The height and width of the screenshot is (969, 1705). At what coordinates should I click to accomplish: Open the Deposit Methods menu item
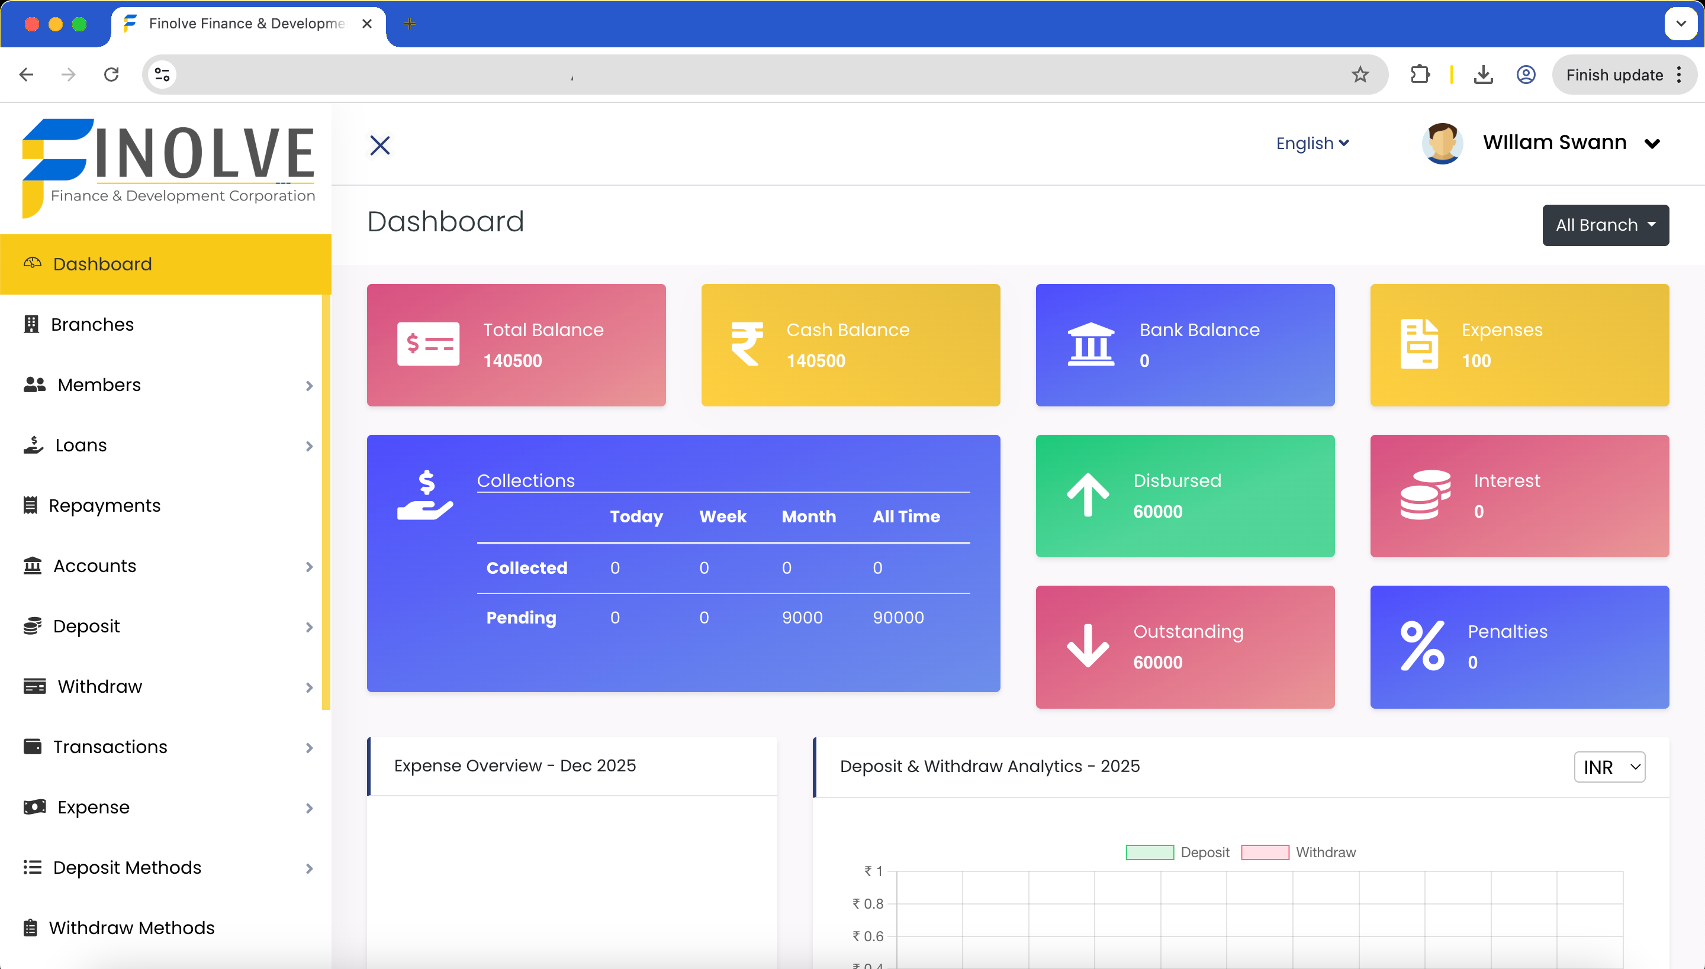pyautogui.click(x=127, y=867)
